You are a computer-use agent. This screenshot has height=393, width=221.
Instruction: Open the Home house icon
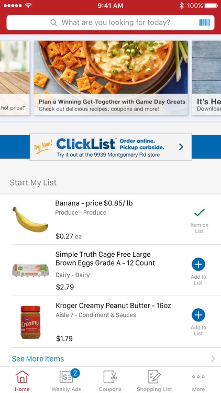click(22, 377)
